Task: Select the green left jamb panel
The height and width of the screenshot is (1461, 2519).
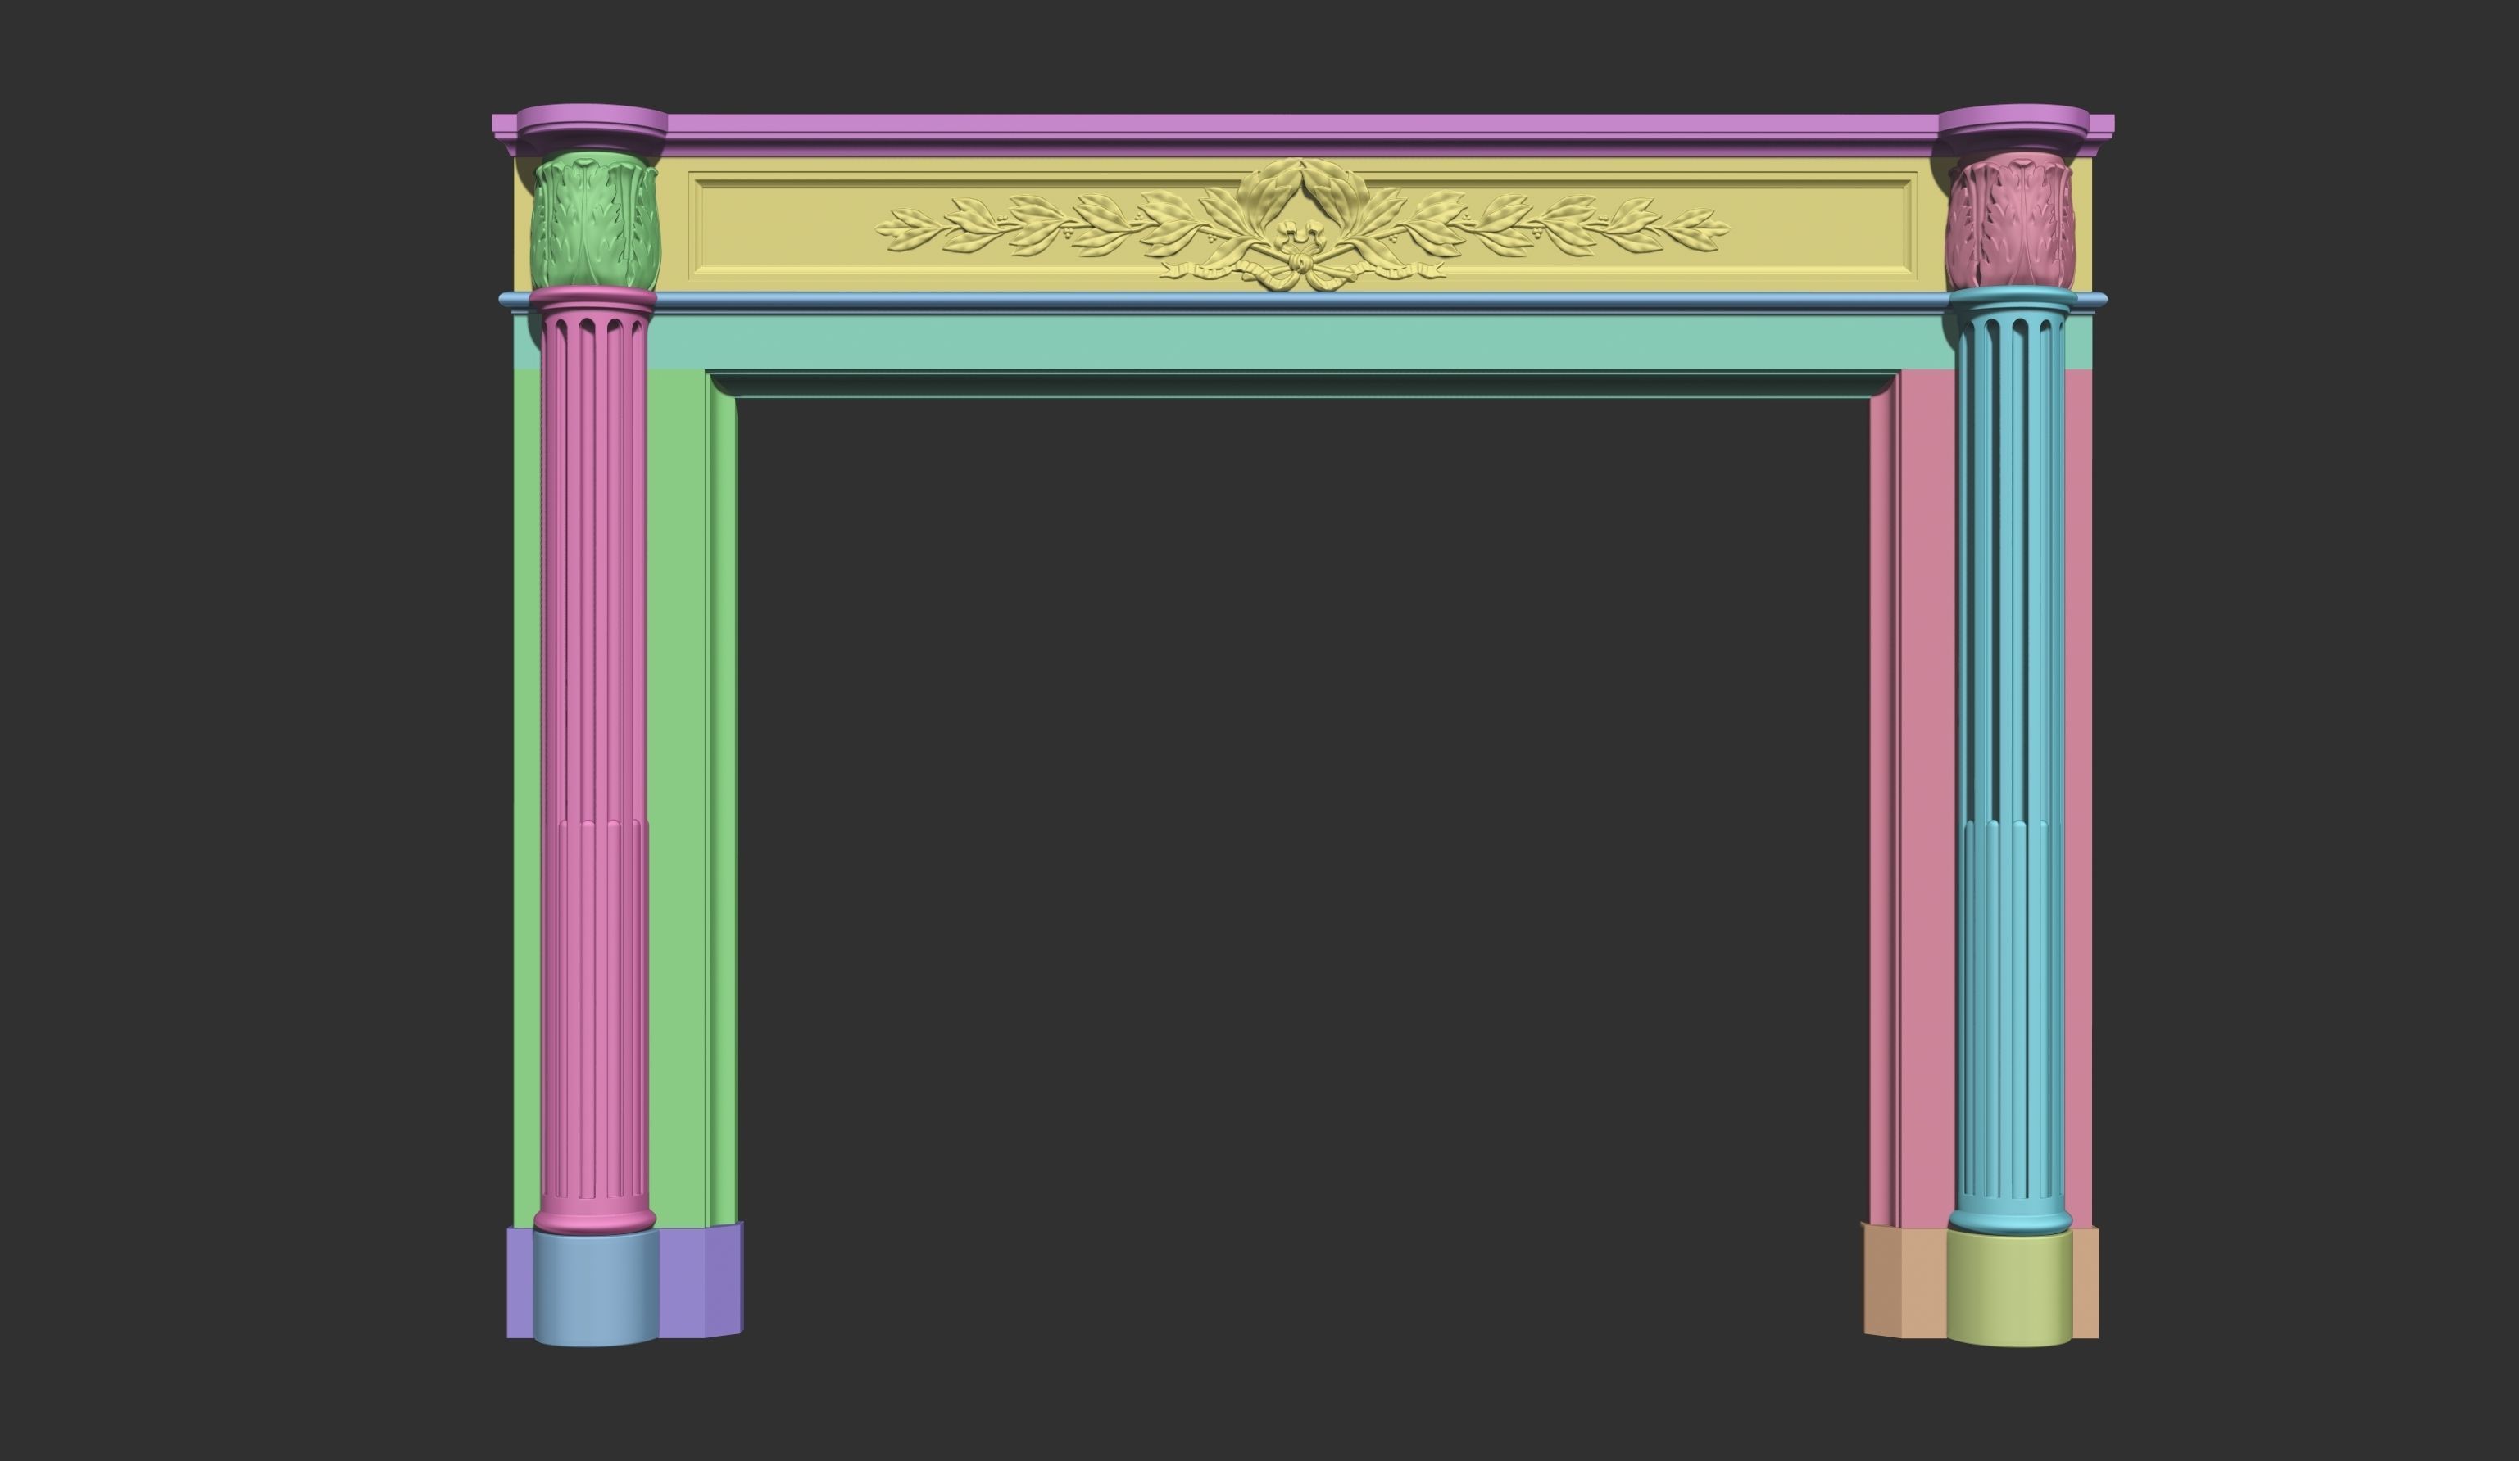Action: [679, 799]
